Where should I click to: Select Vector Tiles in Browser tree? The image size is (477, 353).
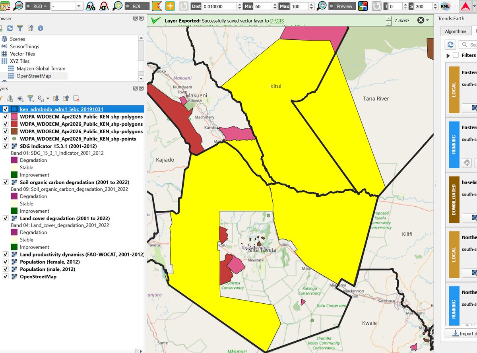coord(23,54)
